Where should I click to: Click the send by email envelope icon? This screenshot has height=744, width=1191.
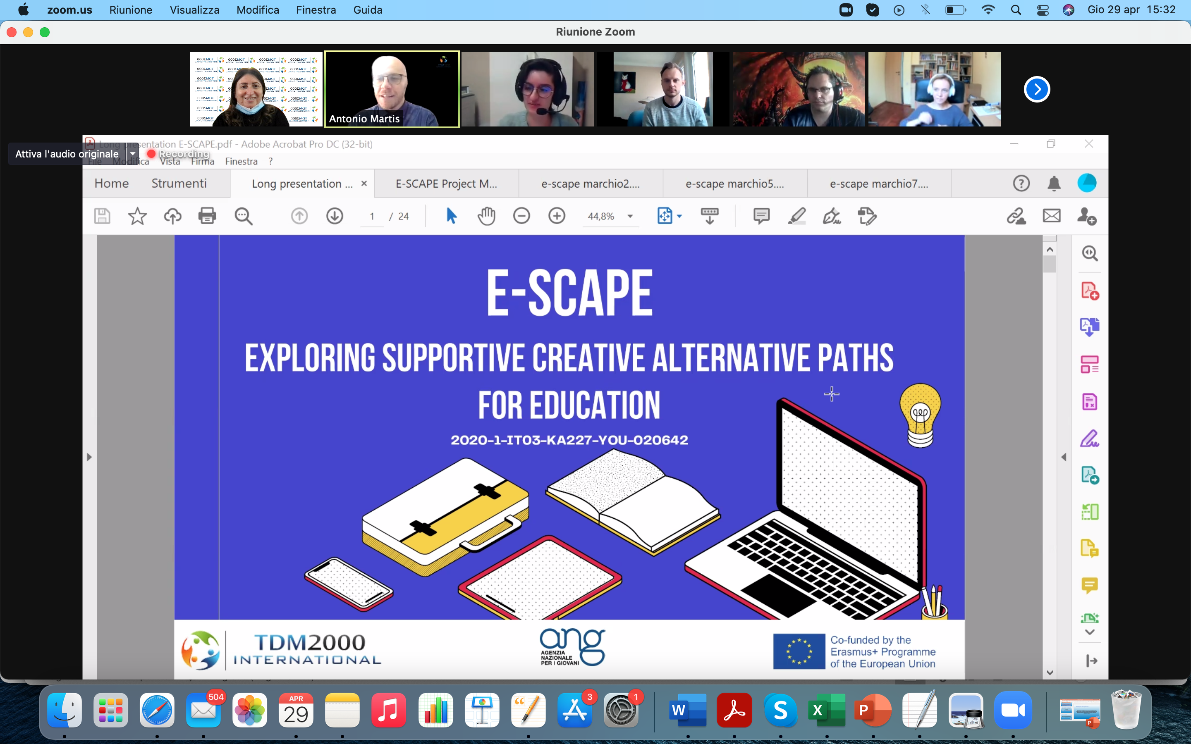coord(1051,216)
